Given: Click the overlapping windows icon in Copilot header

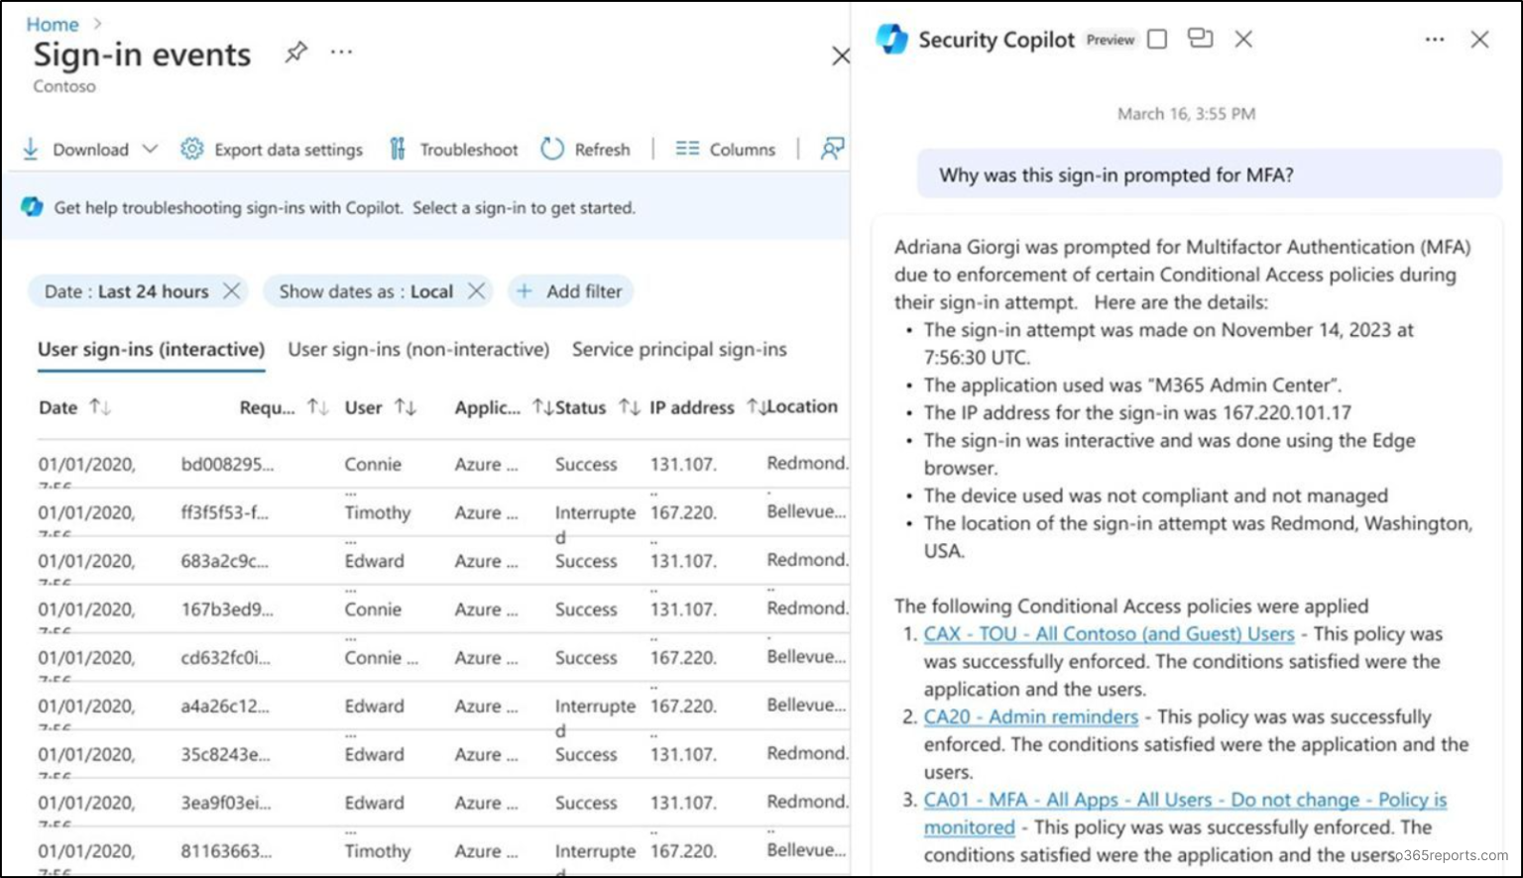Looking at the screenshot, I should pyautogui.click(x=1201, y=39).
